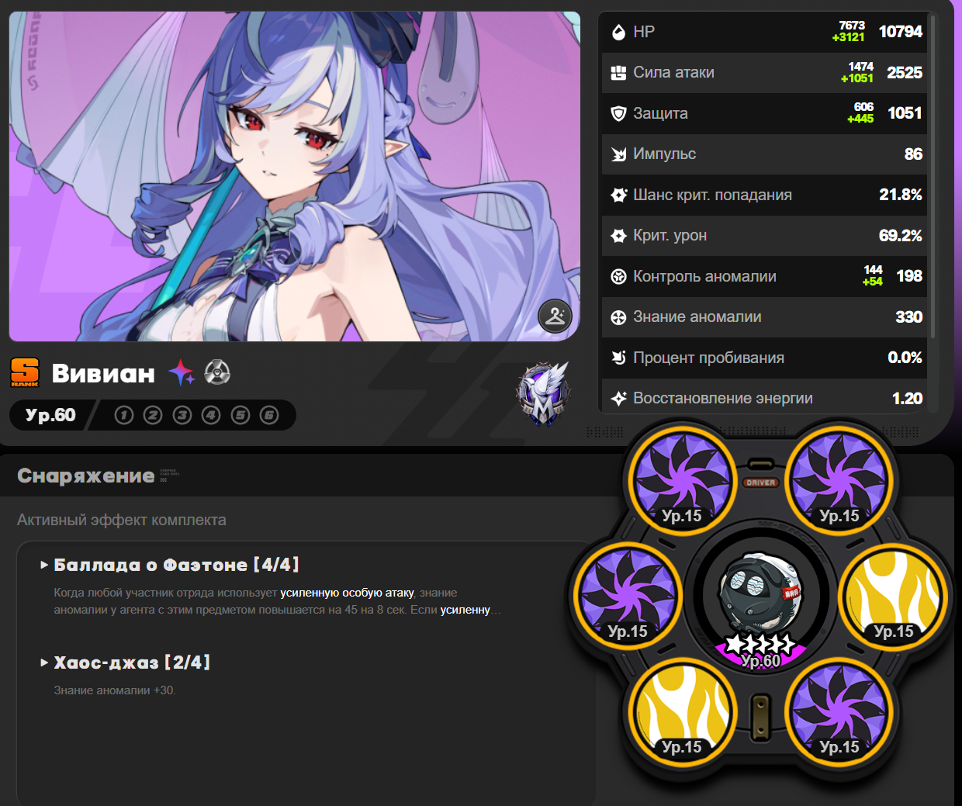
Task: Open the costume hanger button on portrait
Action: (x=555, y=316)
